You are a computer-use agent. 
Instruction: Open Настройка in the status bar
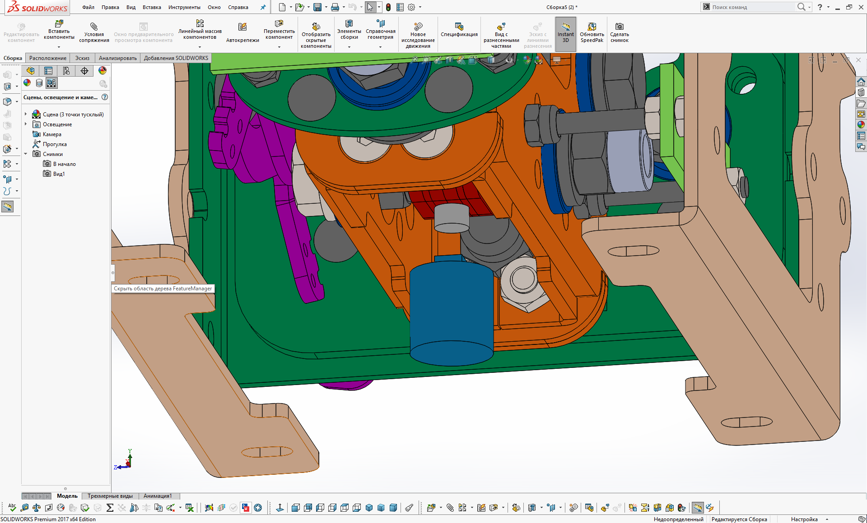pyautogui.click(x=804, y=519)
